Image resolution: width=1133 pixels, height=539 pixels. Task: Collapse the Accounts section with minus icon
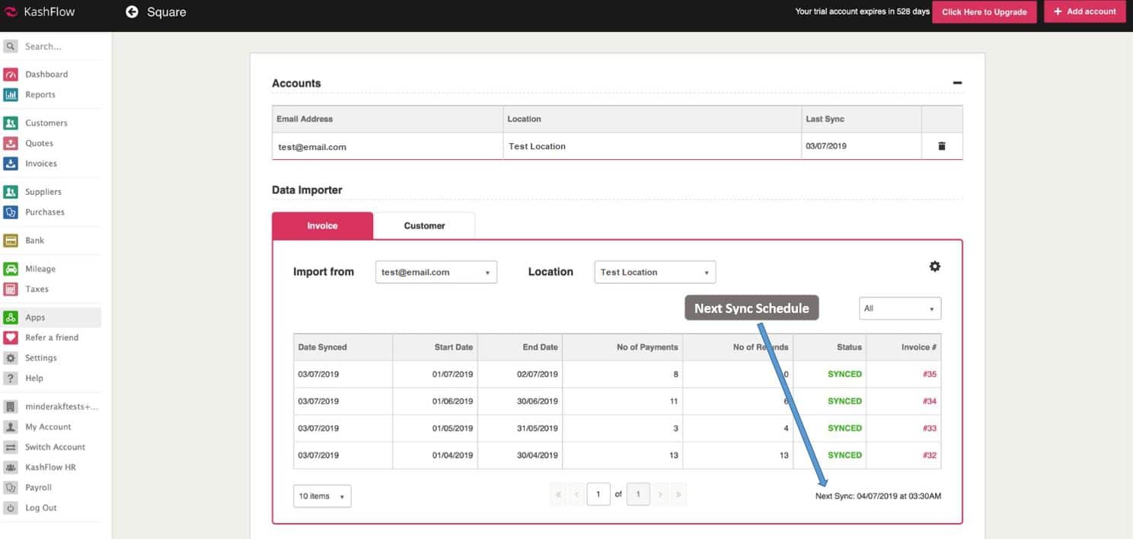click(957, 83)
